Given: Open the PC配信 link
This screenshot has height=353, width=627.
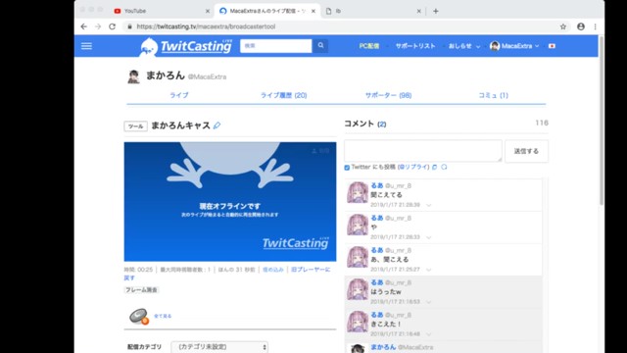Looking at the screenshot, I should 369,46.
